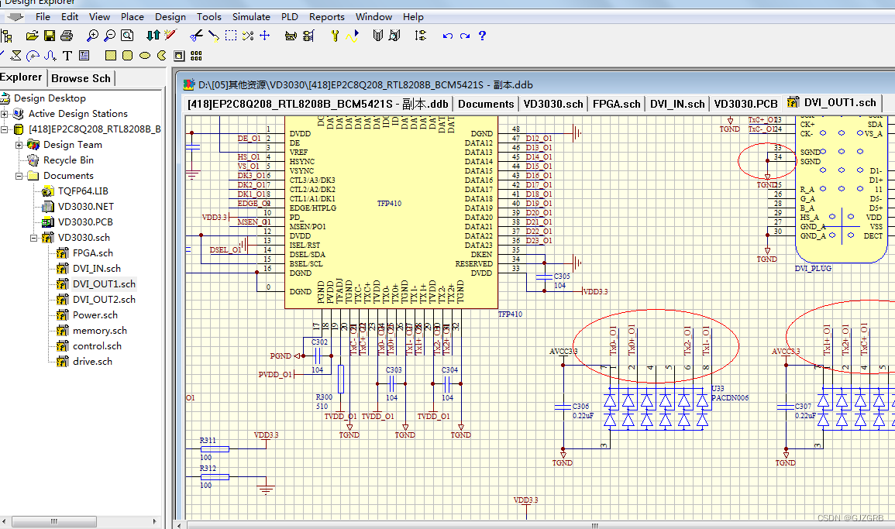Select the Place Text tool

click(67, 54)
